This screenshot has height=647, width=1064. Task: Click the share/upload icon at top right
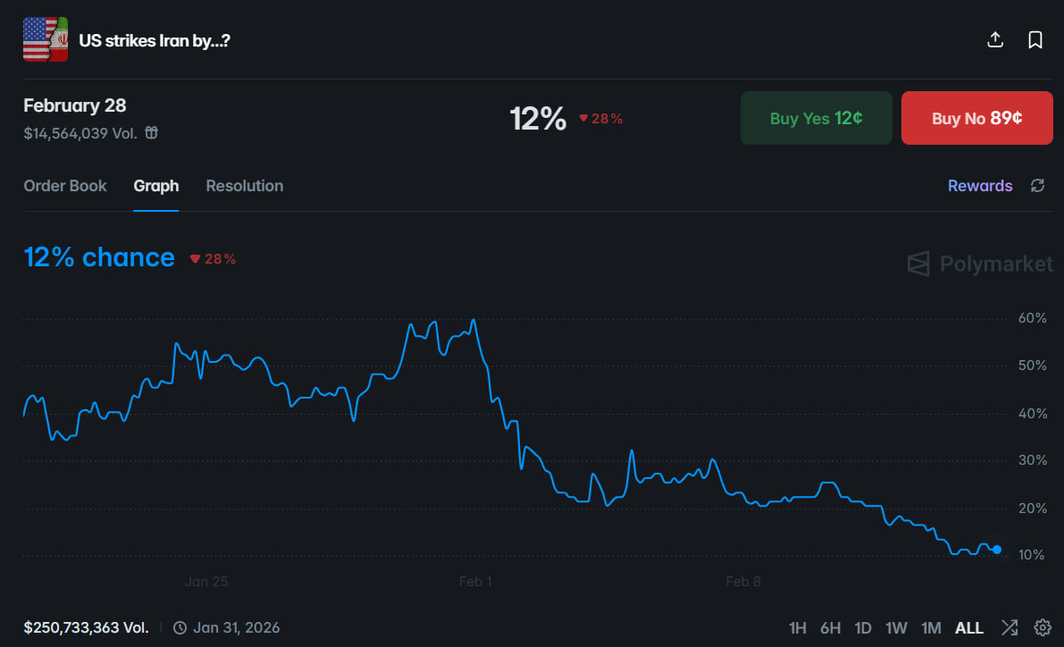point(995,40)
